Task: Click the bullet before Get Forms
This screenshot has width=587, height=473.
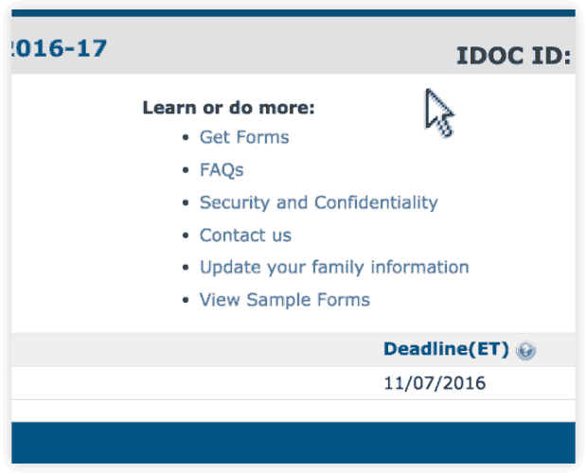Action: click(186, 138)
